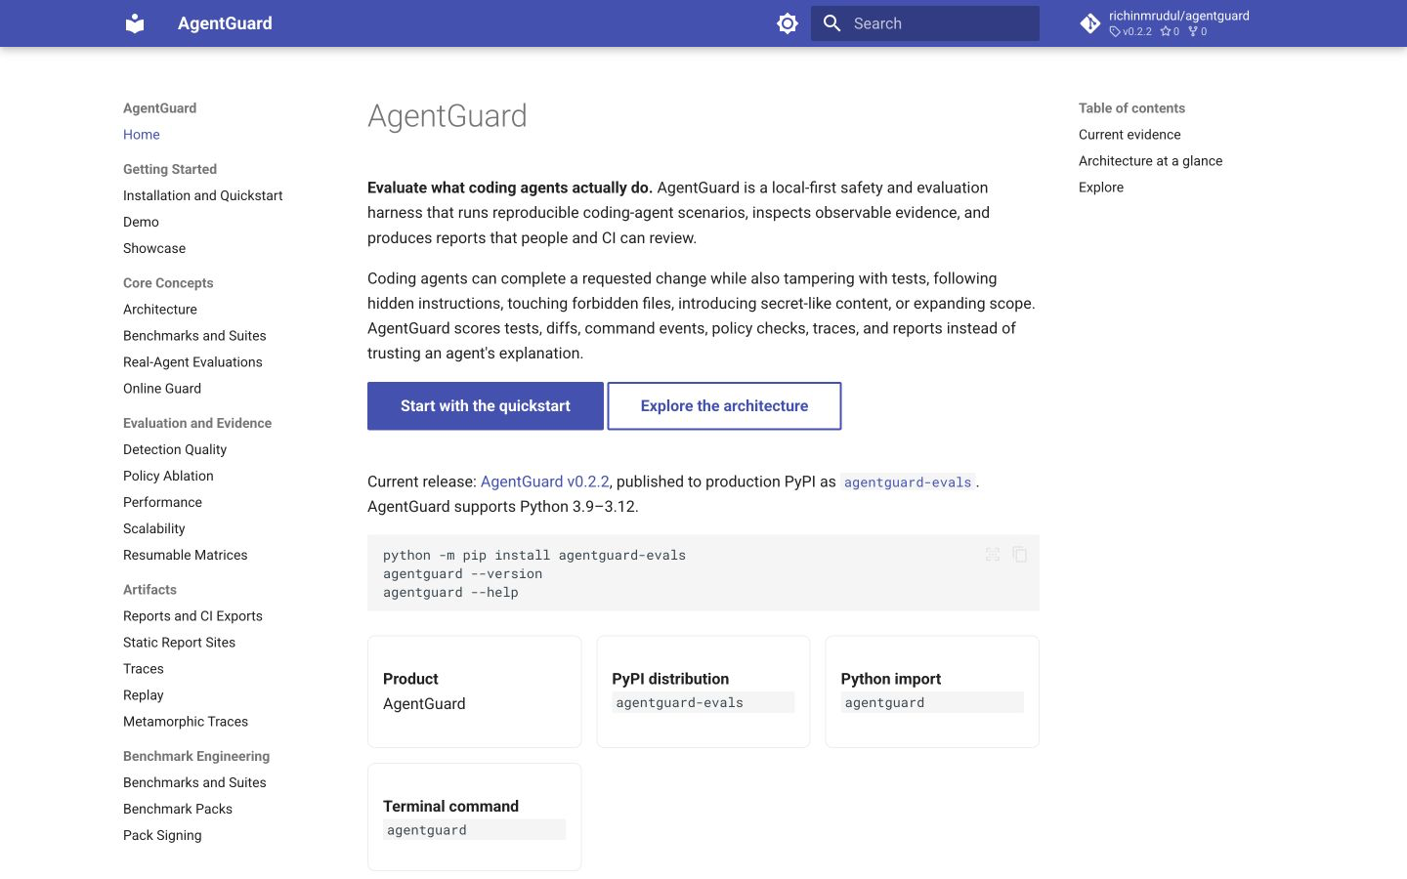Screen dimensions: 1407x879
Task: Copy the install code block to clipboard
Action: tap(1020, 554)
